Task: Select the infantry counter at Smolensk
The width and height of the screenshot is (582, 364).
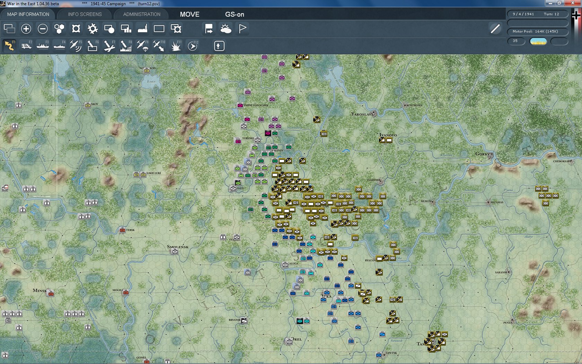Action: [175, 252]
